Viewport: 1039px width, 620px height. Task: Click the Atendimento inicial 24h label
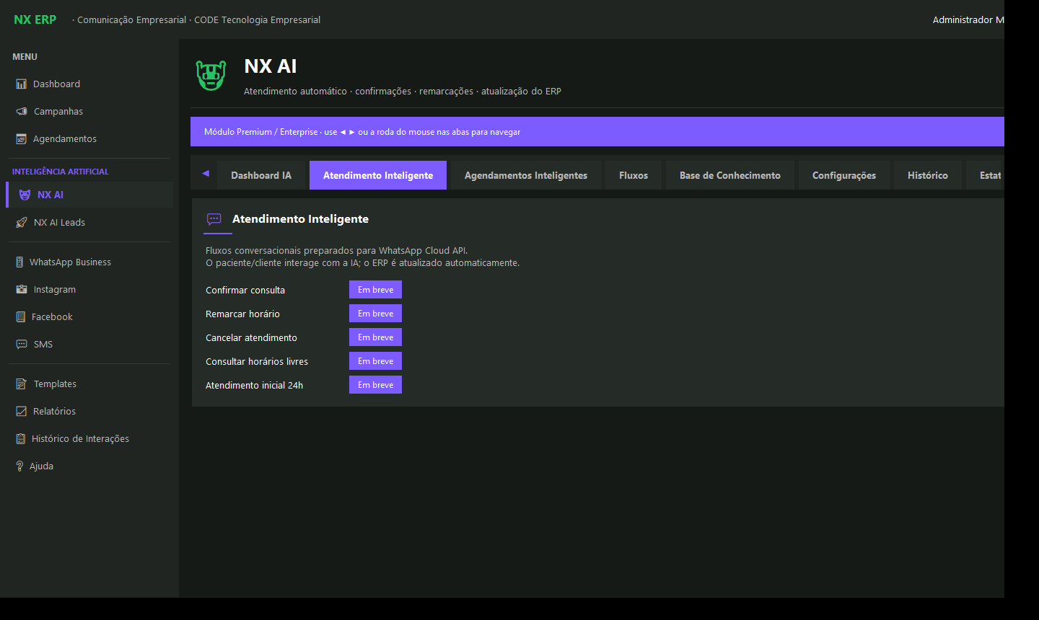pos(254,386)
